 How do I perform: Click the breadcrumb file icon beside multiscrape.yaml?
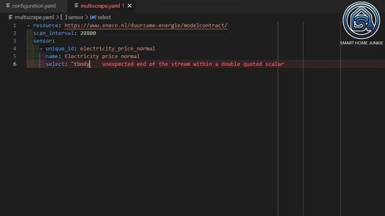coord(11,17)
